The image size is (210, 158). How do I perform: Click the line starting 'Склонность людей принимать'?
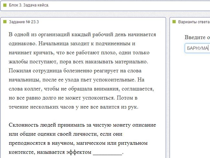(83, 125)
